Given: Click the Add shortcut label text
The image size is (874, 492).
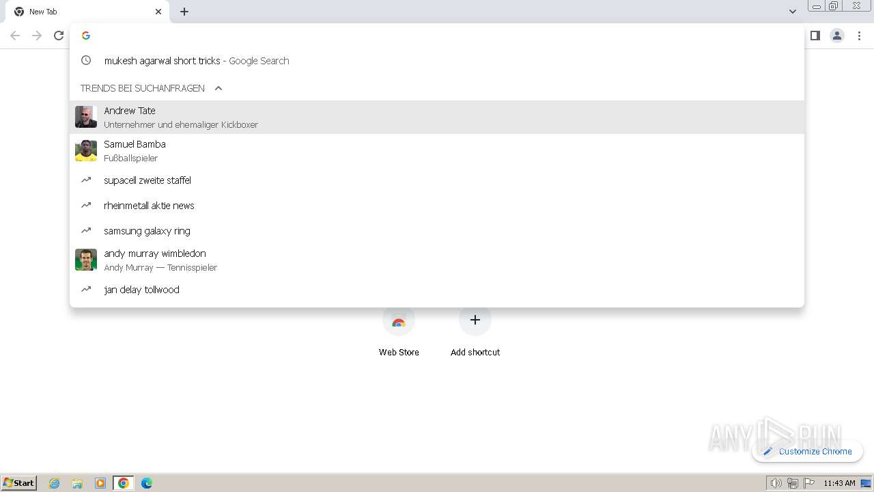Looking at the screenshot, I should pos(475,352).
